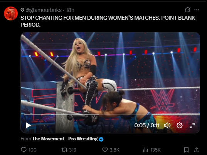
Task: Open The Movement – Pro Wrestling source link
Action: point(65,139)
